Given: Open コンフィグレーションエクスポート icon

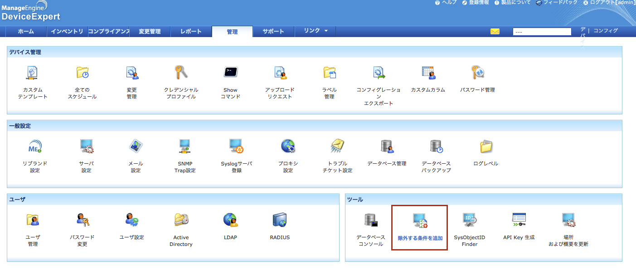Looking at the screenshot, I should pos(379,73).
